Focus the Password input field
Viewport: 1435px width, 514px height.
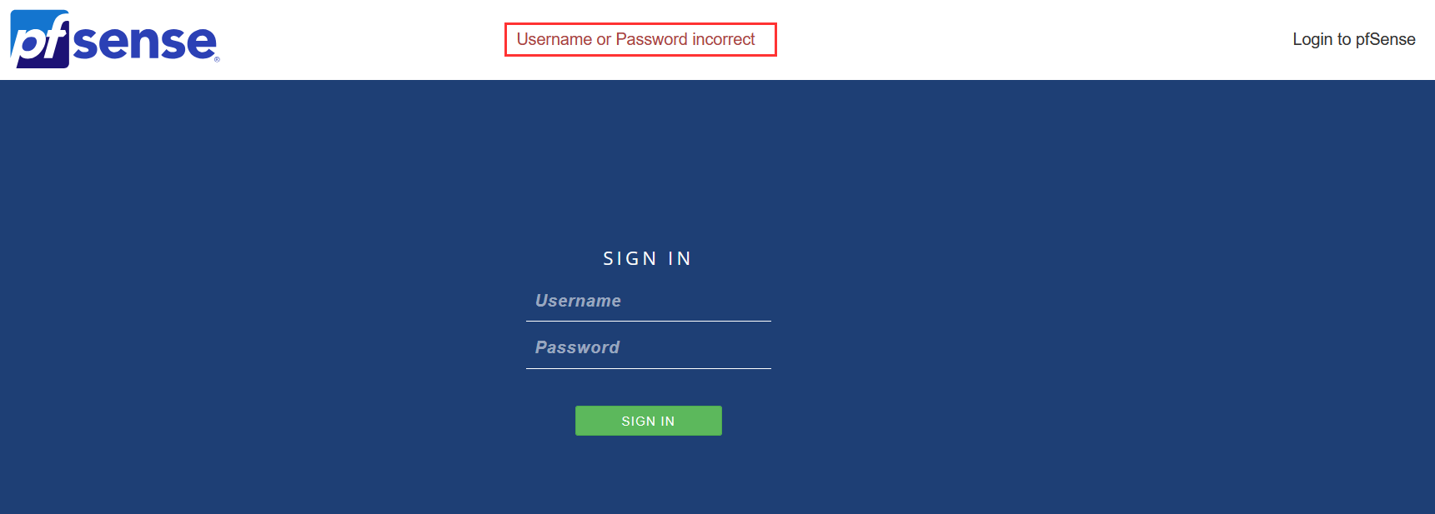[648, 347]
